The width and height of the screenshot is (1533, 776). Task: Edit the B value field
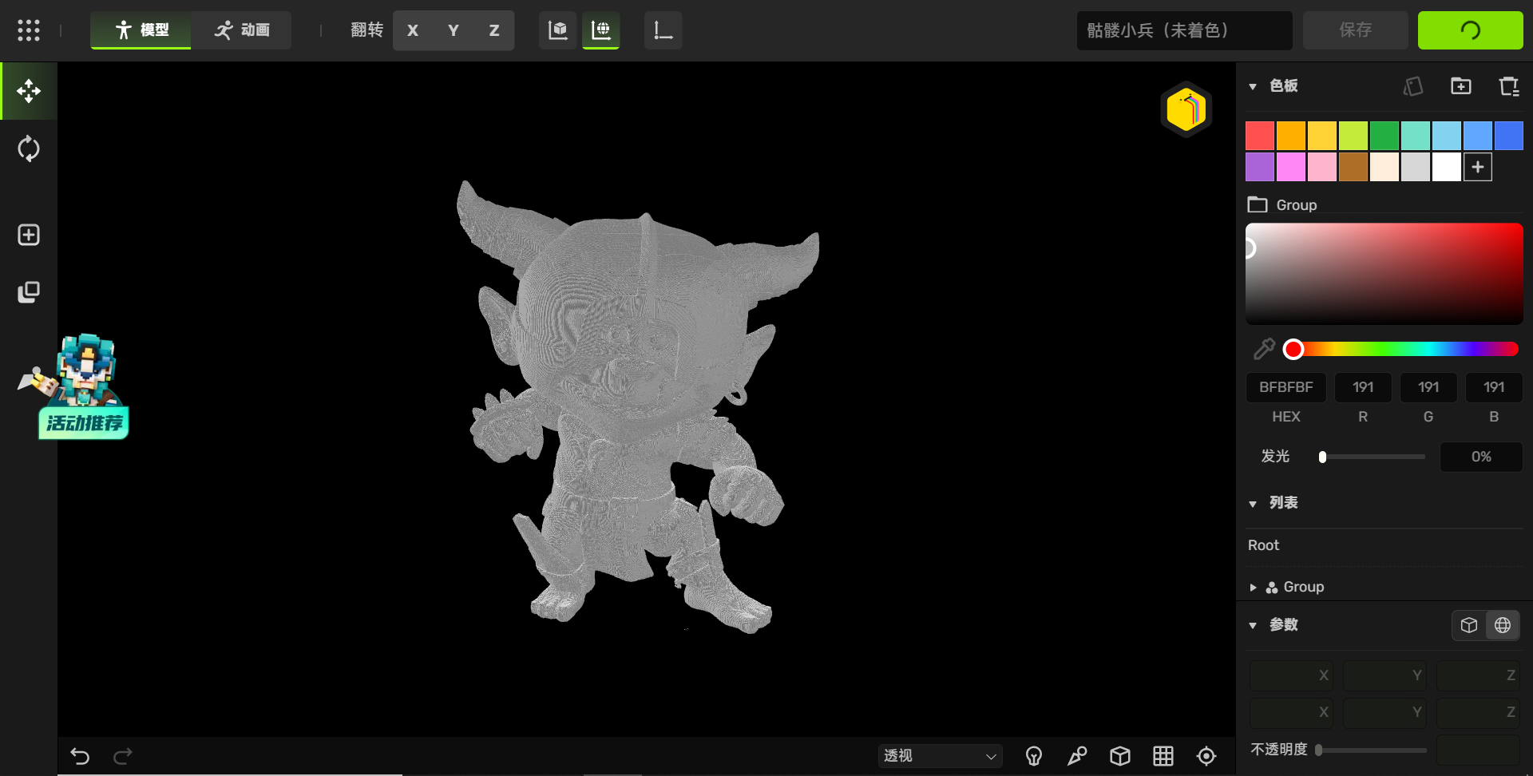(1494, 387)
